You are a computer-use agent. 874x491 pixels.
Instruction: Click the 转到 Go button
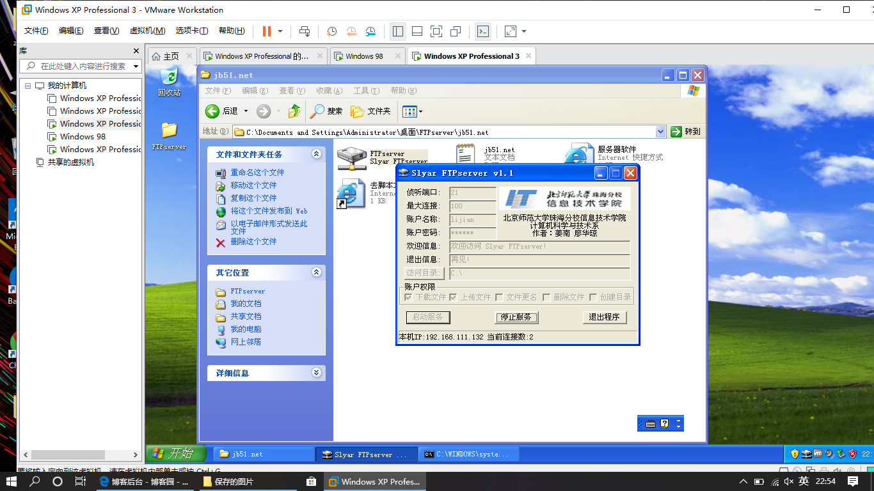click(685, 132)
